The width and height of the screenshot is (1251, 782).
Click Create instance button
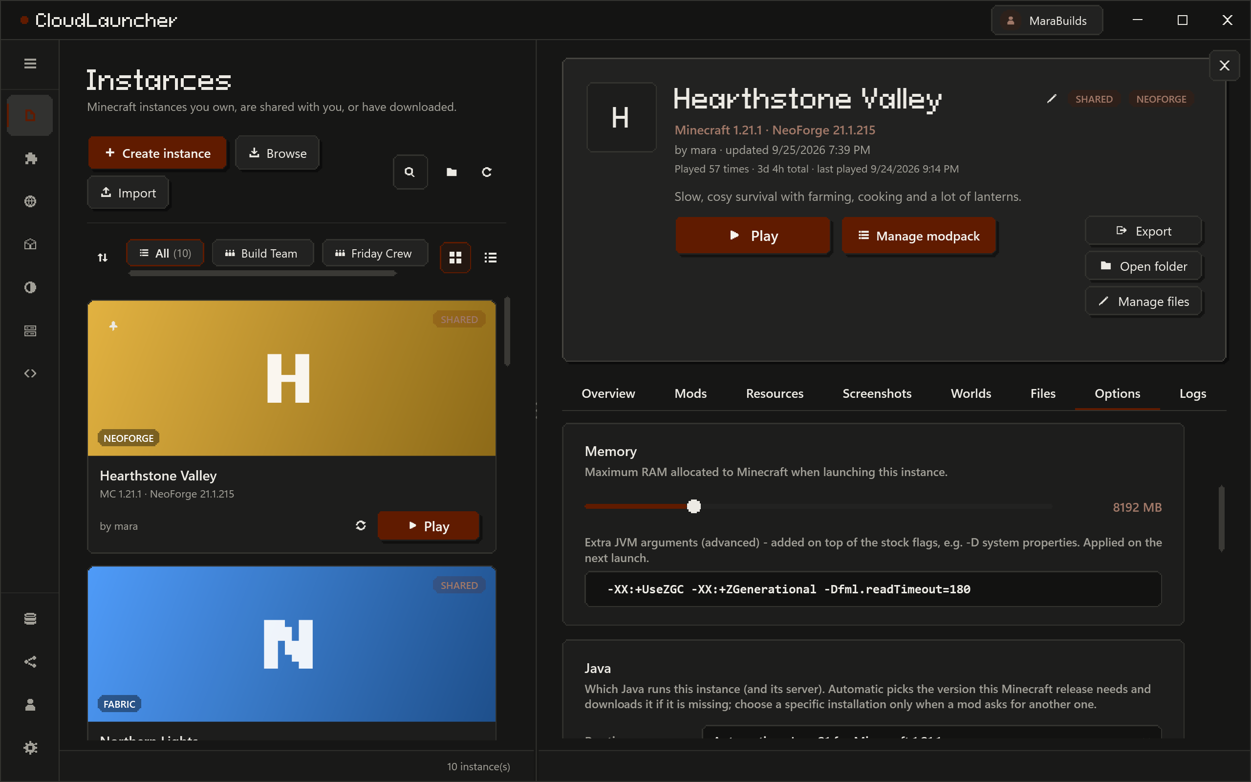[x=157, y=153]
